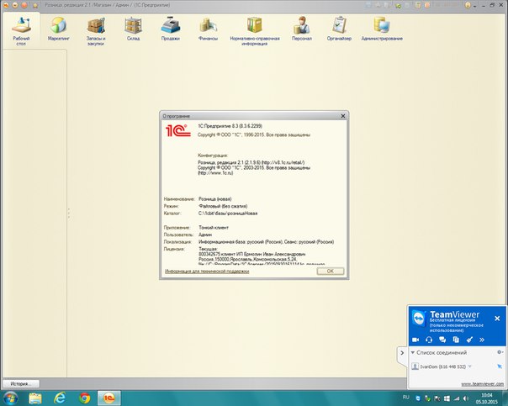
Task: Open Информация для технической поддержки link
Action: (x=207, y=272)
